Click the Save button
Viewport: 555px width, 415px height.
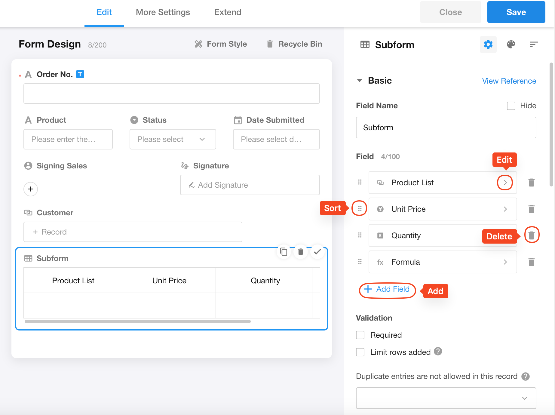(516, 12)
